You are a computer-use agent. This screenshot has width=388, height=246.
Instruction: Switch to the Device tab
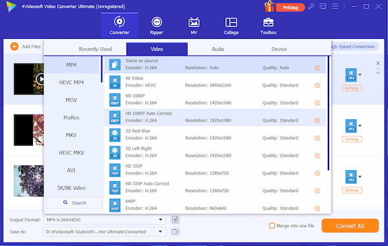pyautogui.click(x=279, y=49)
